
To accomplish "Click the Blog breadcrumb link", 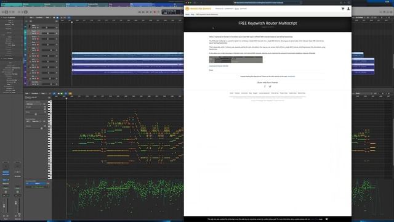I will pyautogui.click(x=193, y=14).
